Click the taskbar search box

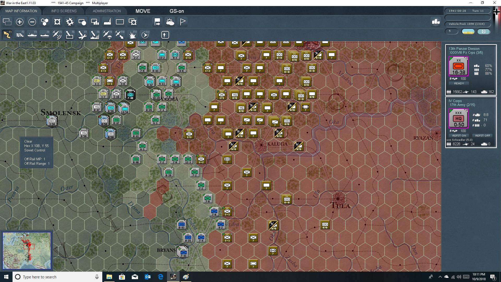point(57,277)
